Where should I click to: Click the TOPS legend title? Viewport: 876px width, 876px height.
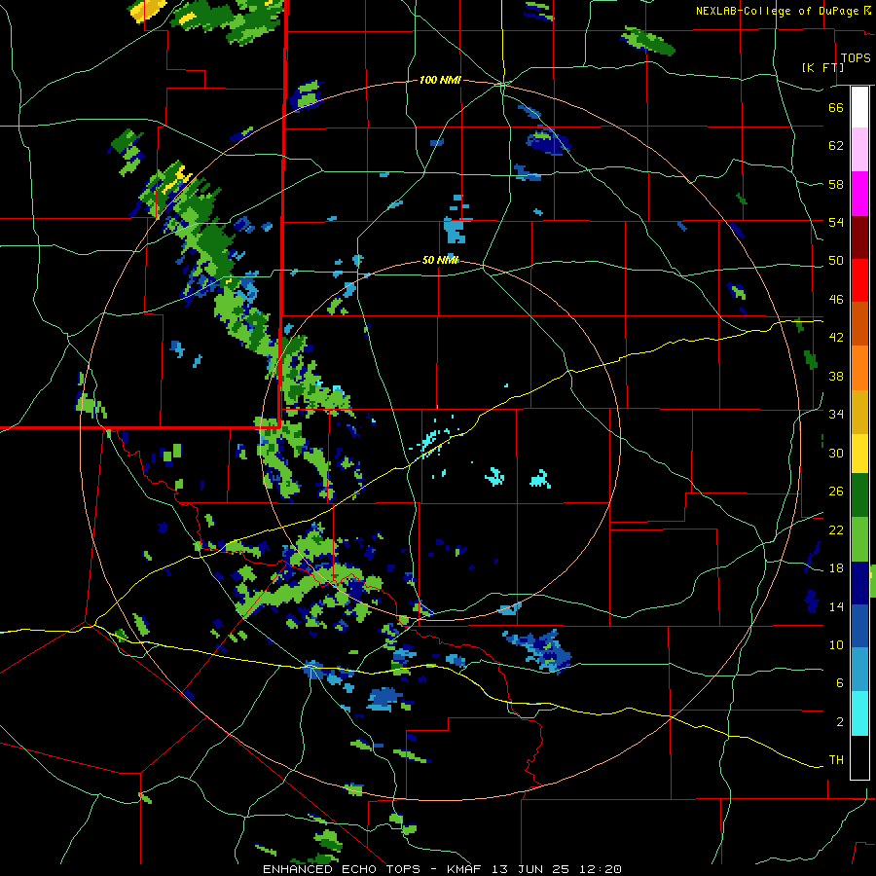(x=856, y=57)
